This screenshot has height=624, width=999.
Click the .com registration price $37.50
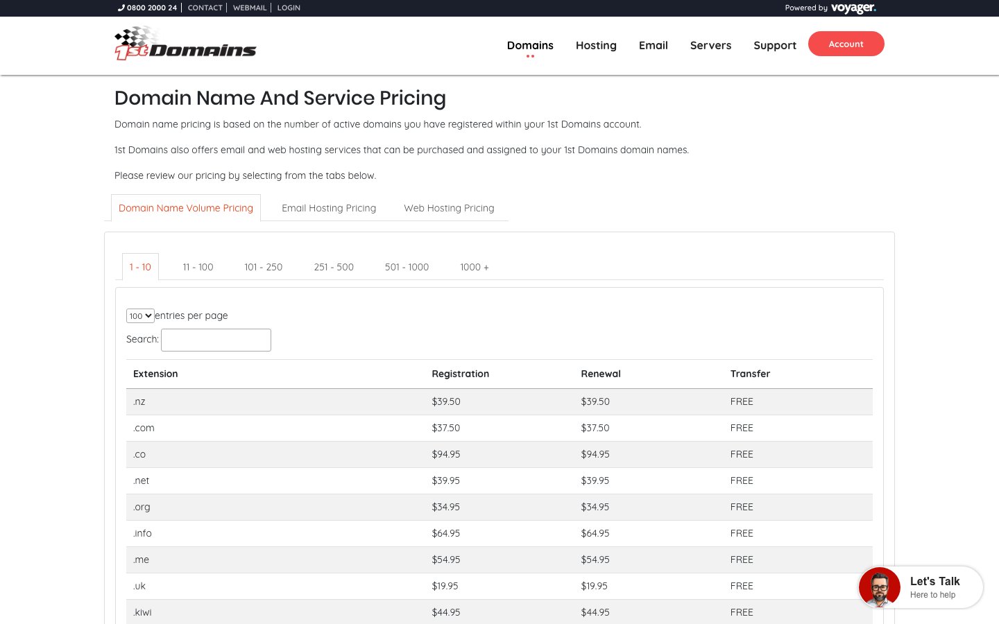(x=446, y=428)
